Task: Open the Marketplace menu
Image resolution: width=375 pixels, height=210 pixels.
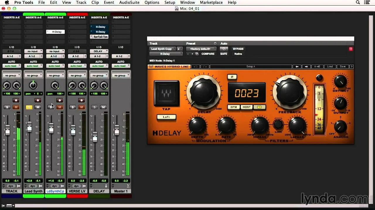Action: point(211,2)
